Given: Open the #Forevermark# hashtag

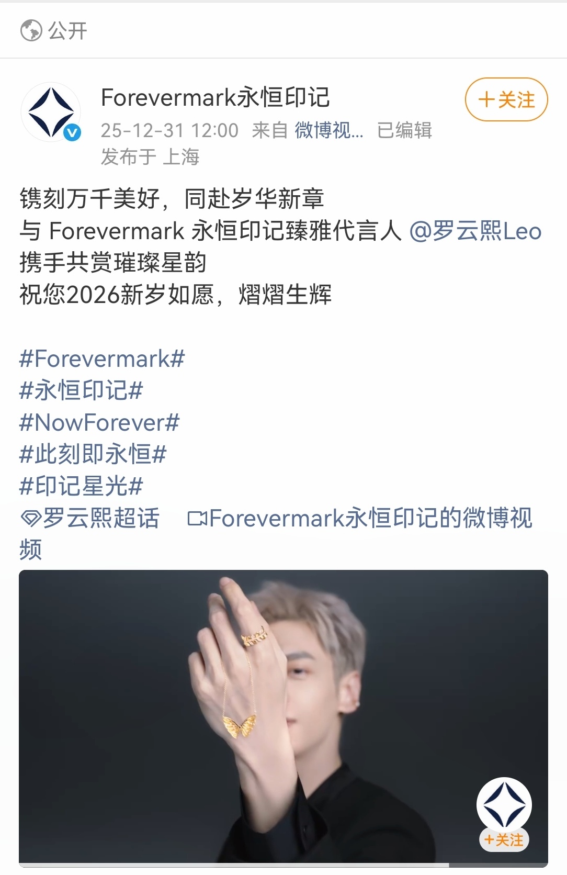Looking at the screenshot, I should (102, 359).
